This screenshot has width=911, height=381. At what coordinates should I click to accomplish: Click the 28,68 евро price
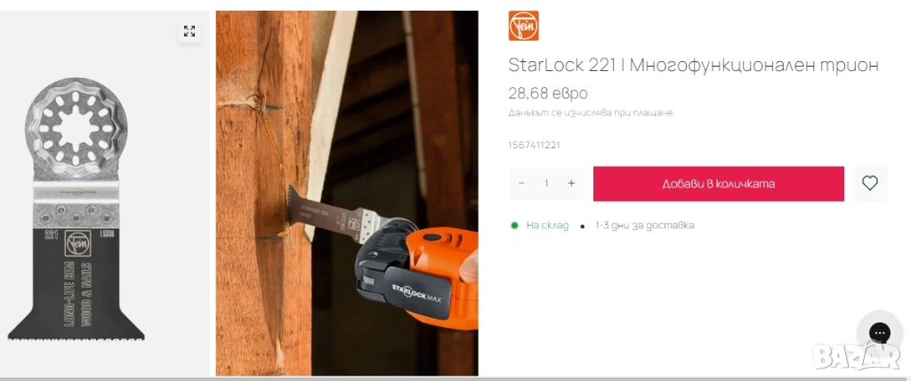point(548,93)
